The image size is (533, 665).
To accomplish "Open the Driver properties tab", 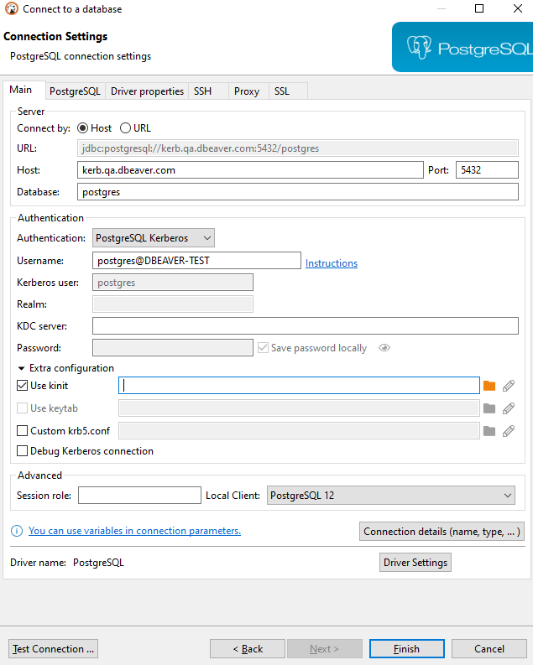I will click(147, 91).
